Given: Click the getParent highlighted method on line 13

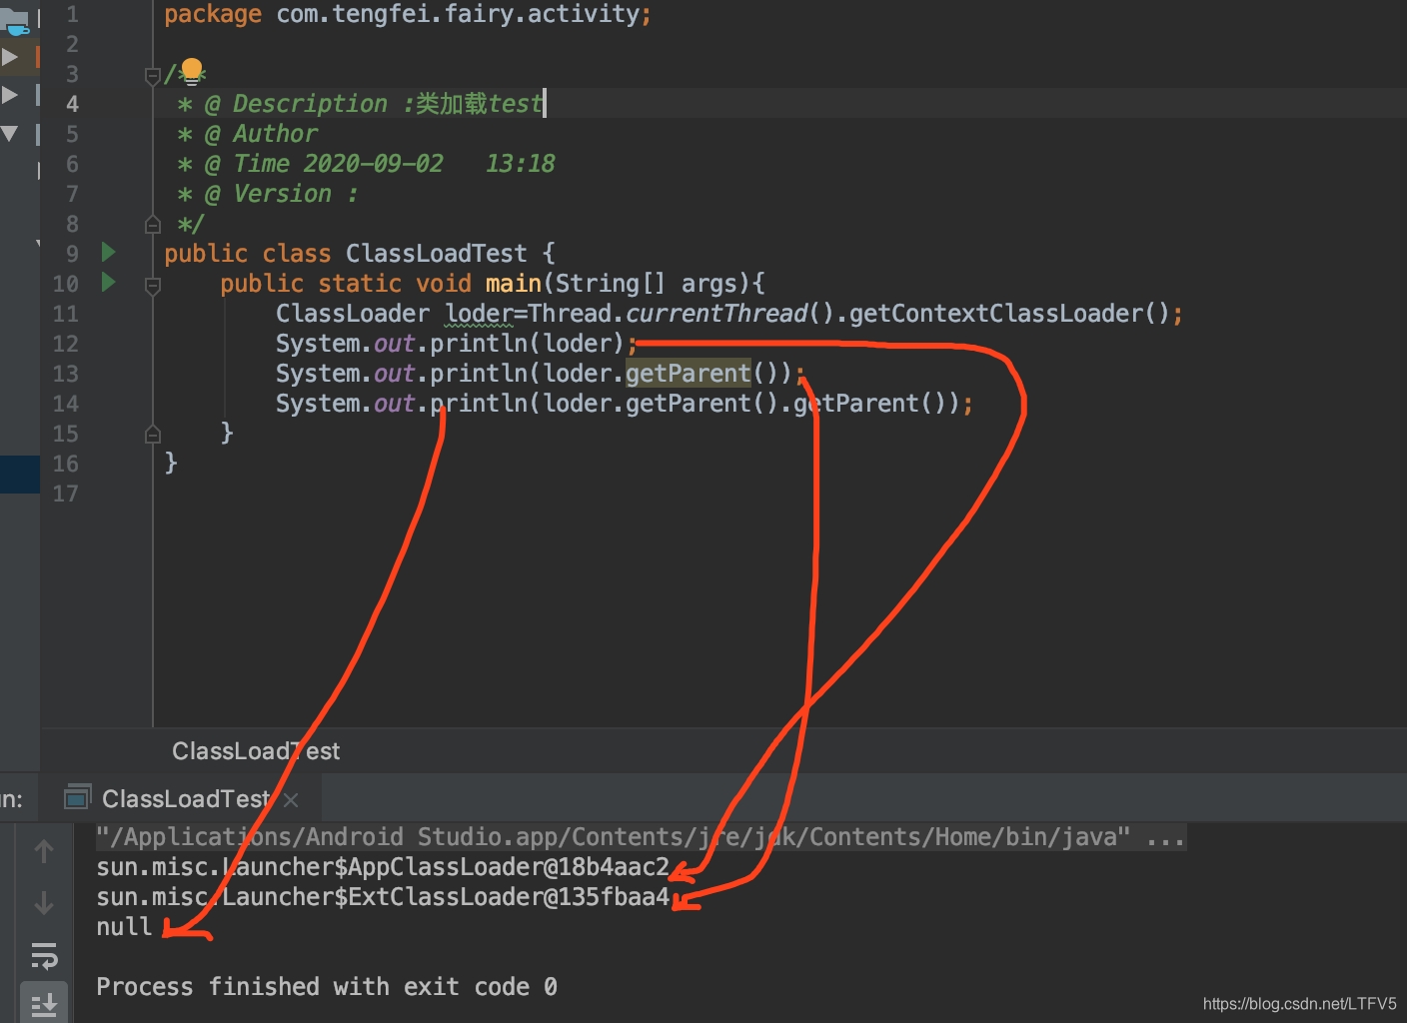Looking at the screenshot, I should click(688, 373).
